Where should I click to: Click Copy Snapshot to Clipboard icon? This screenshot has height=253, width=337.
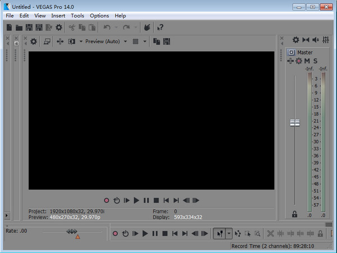pos(157,41)
